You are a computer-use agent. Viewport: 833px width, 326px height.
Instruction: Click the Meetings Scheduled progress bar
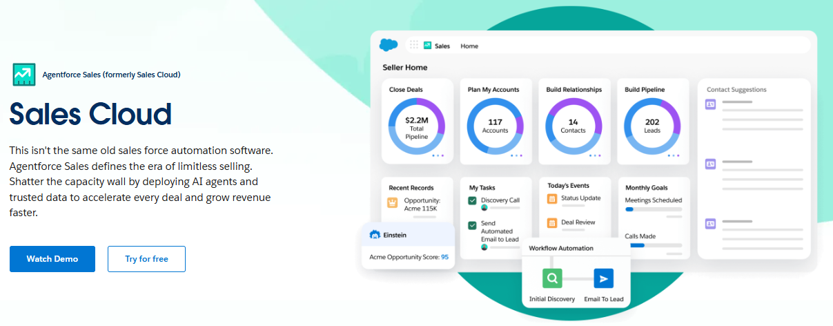[x=654, y=209]
